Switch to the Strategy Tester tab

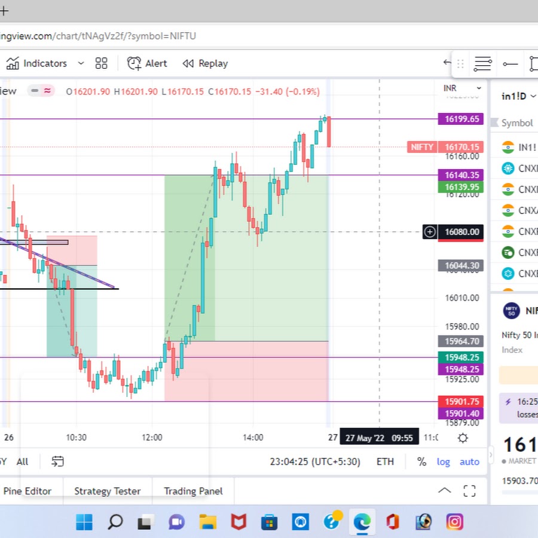click(107, 491)
